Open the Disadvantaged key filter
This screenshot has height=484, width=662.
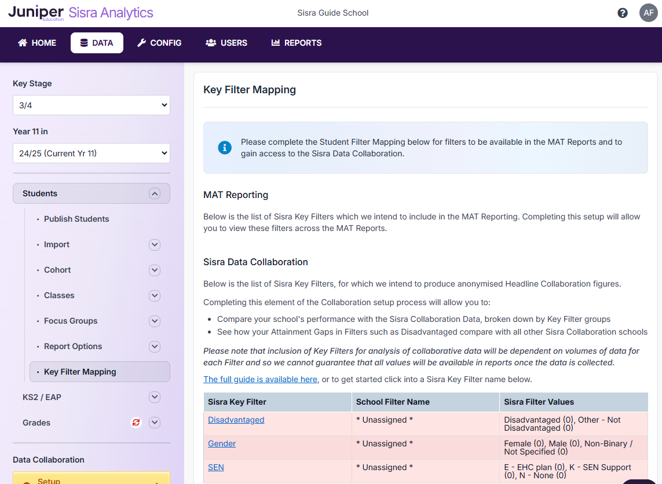tap(236, 420)
